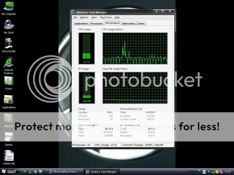The image size is (234, 175).
Task: Click the Nonpaged value 14172
Action: [151, 136]
